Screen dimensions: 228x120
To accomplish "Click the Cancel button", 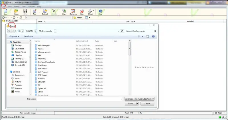I will 147,104.
